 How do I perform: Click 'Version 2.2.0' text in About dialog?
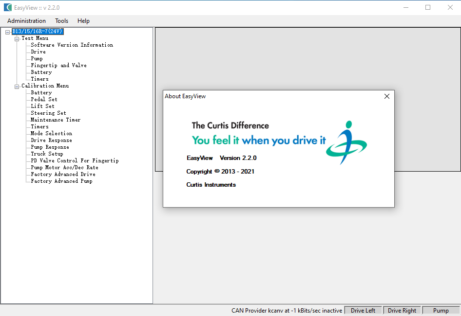(238, 158)
